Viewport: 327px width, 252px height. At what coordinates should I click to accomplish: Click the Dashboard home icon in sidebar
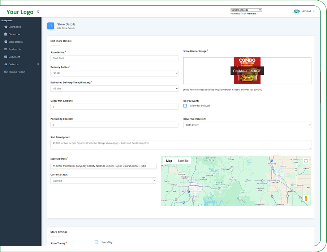tap(6, 27)
